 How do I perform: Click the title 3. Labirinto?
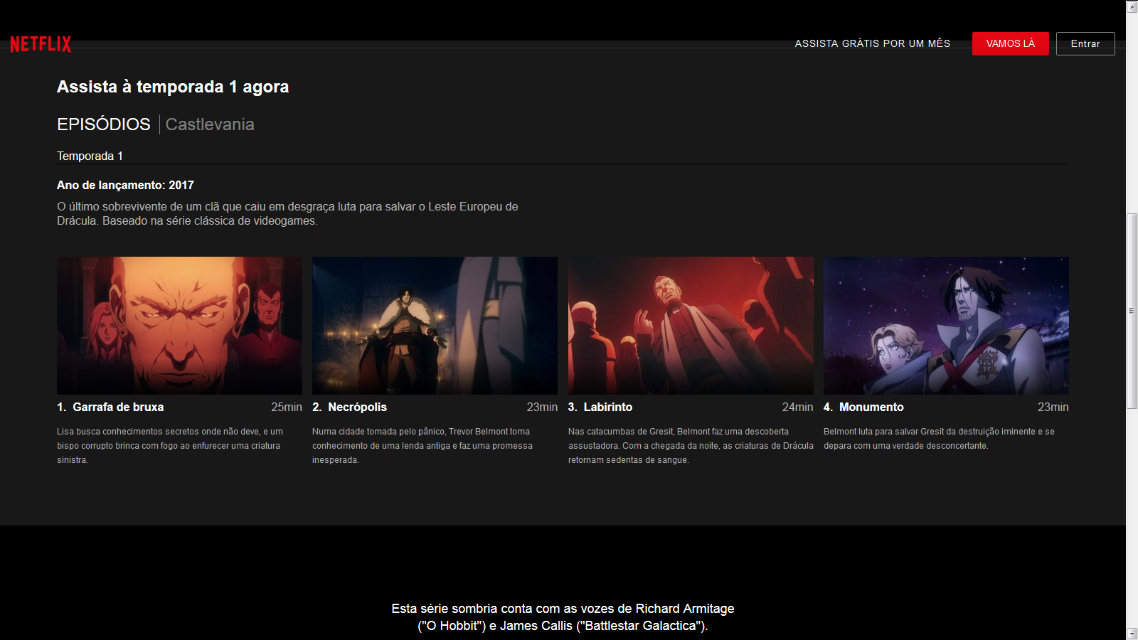click(600, 407)
